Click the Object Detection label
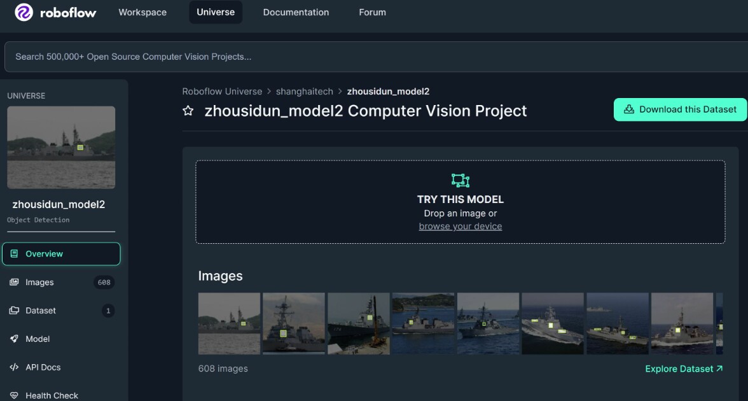Viewport: 748px width, 401px height. pyautogui.click(x=38, y=220)
